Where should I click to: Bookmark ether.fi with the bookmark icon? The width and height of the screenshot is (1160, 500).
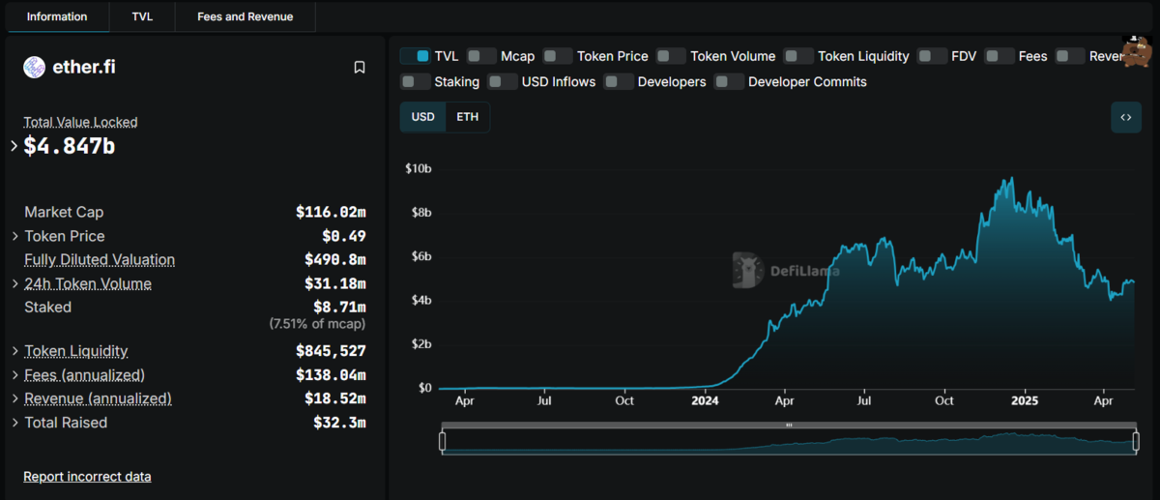pos(360,68)
